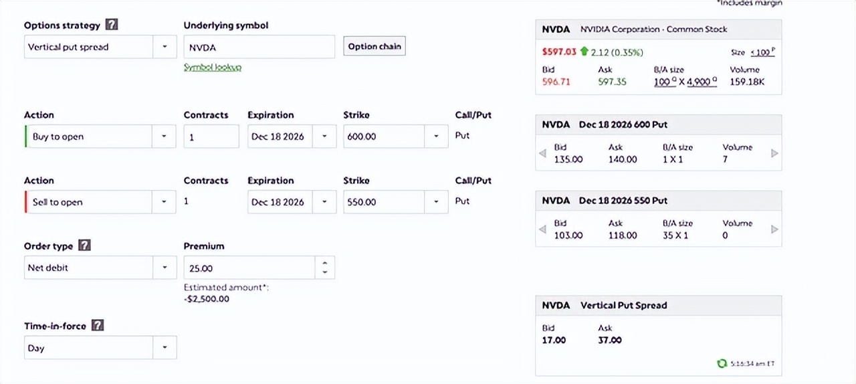856x384 pixels.
Task: Click right arrow on 550 Put quote
Action: (x=774, y=229)
